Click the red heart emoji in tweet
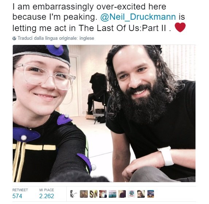This screenshot has width=209, height=204. tap(180, 27)
